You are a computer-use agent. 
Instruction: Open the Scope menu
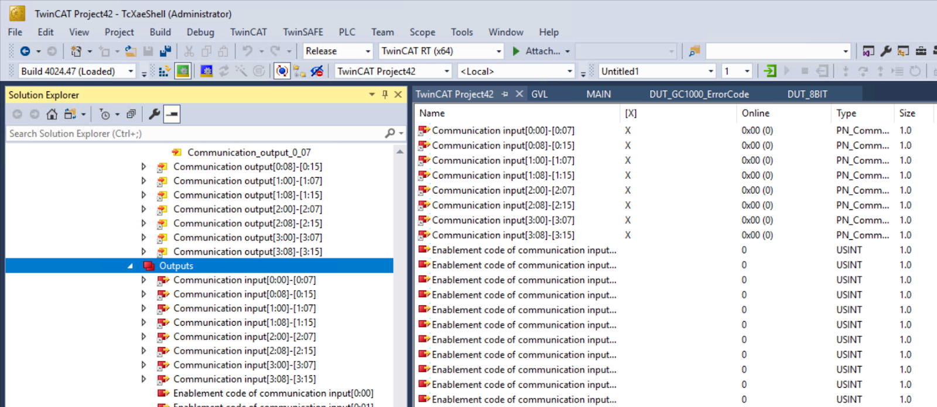[422, 32]
